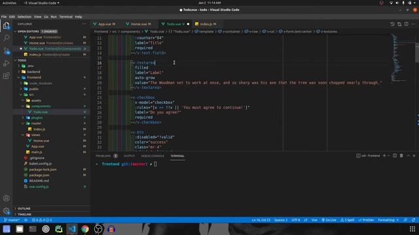419x235 pixels.
Task: Click feedback icon in status bar
Action: click(x=406, y=220)
